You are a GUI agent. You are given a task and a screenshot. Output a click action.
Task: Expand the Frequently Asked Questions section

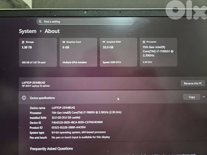(x=51, y=149)
